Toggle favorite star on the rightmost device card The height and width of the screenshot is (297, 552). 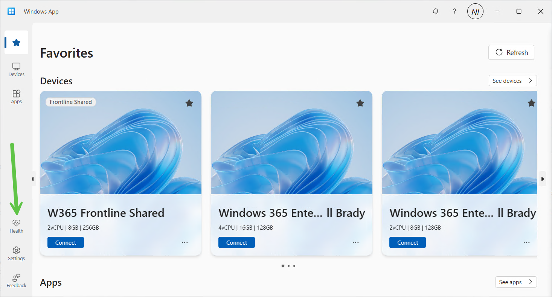pos(531,103)
